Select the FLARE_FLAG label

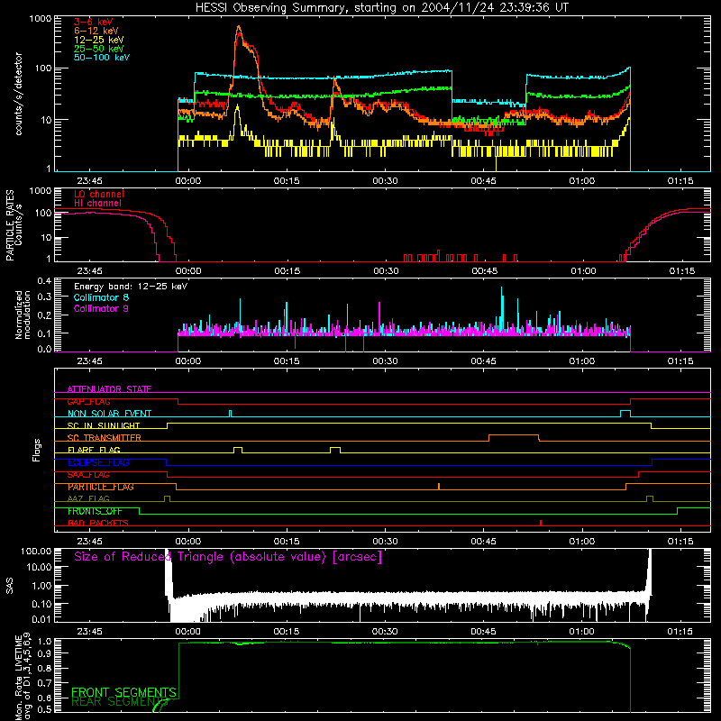[94, 450]
